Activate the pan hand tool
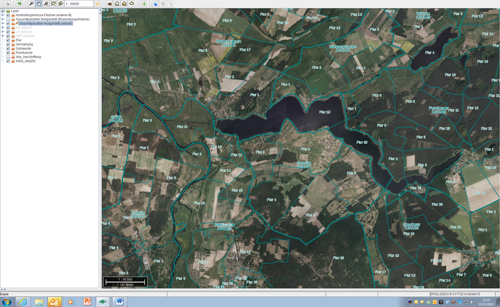 [x=38, y=4]
